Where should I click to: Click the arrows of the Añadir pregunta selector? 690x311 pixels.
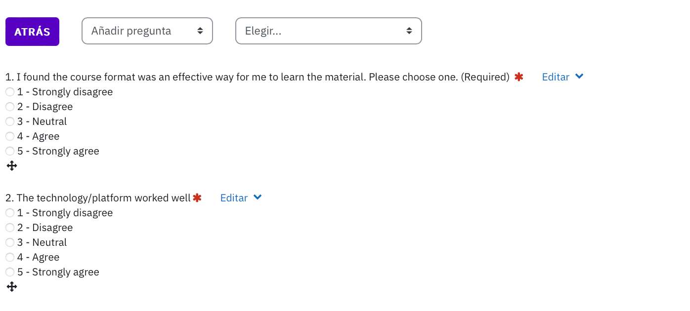pos(200,31)
